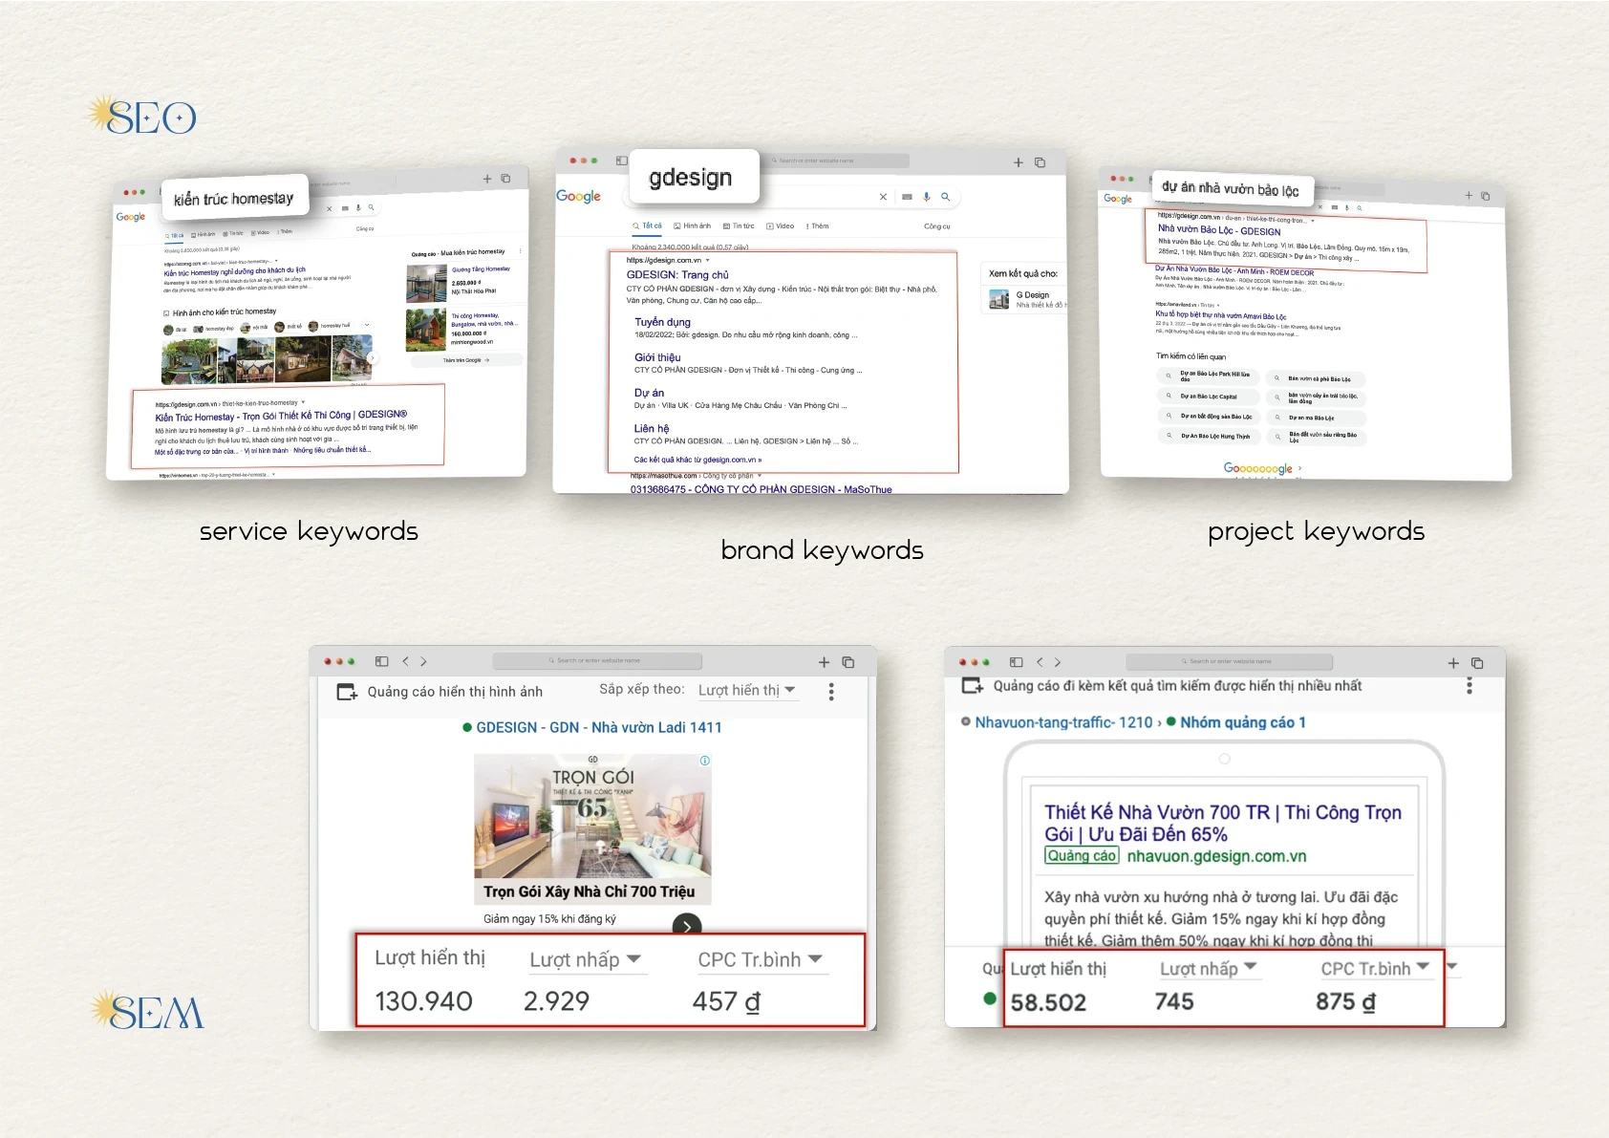The width and height of the screenshot is (1609, 1138).
Task: Click the back arrow in the display ads window
Action: pyautogui.click(x=406, y=661)
